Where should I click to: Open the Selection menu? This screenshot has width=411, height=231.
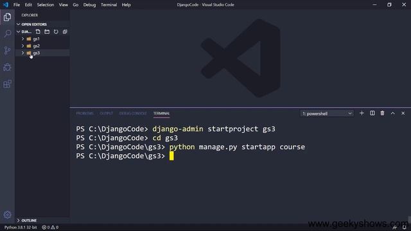pyautogui.click(x=46, y=4)
